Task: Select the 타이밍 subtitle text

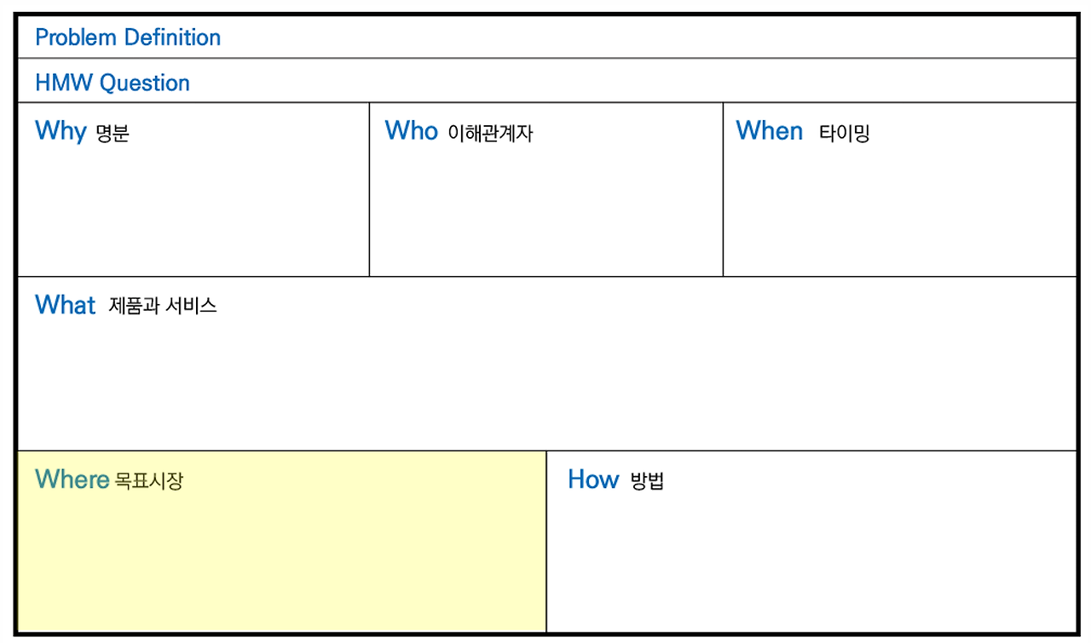Action: [844, 134]
